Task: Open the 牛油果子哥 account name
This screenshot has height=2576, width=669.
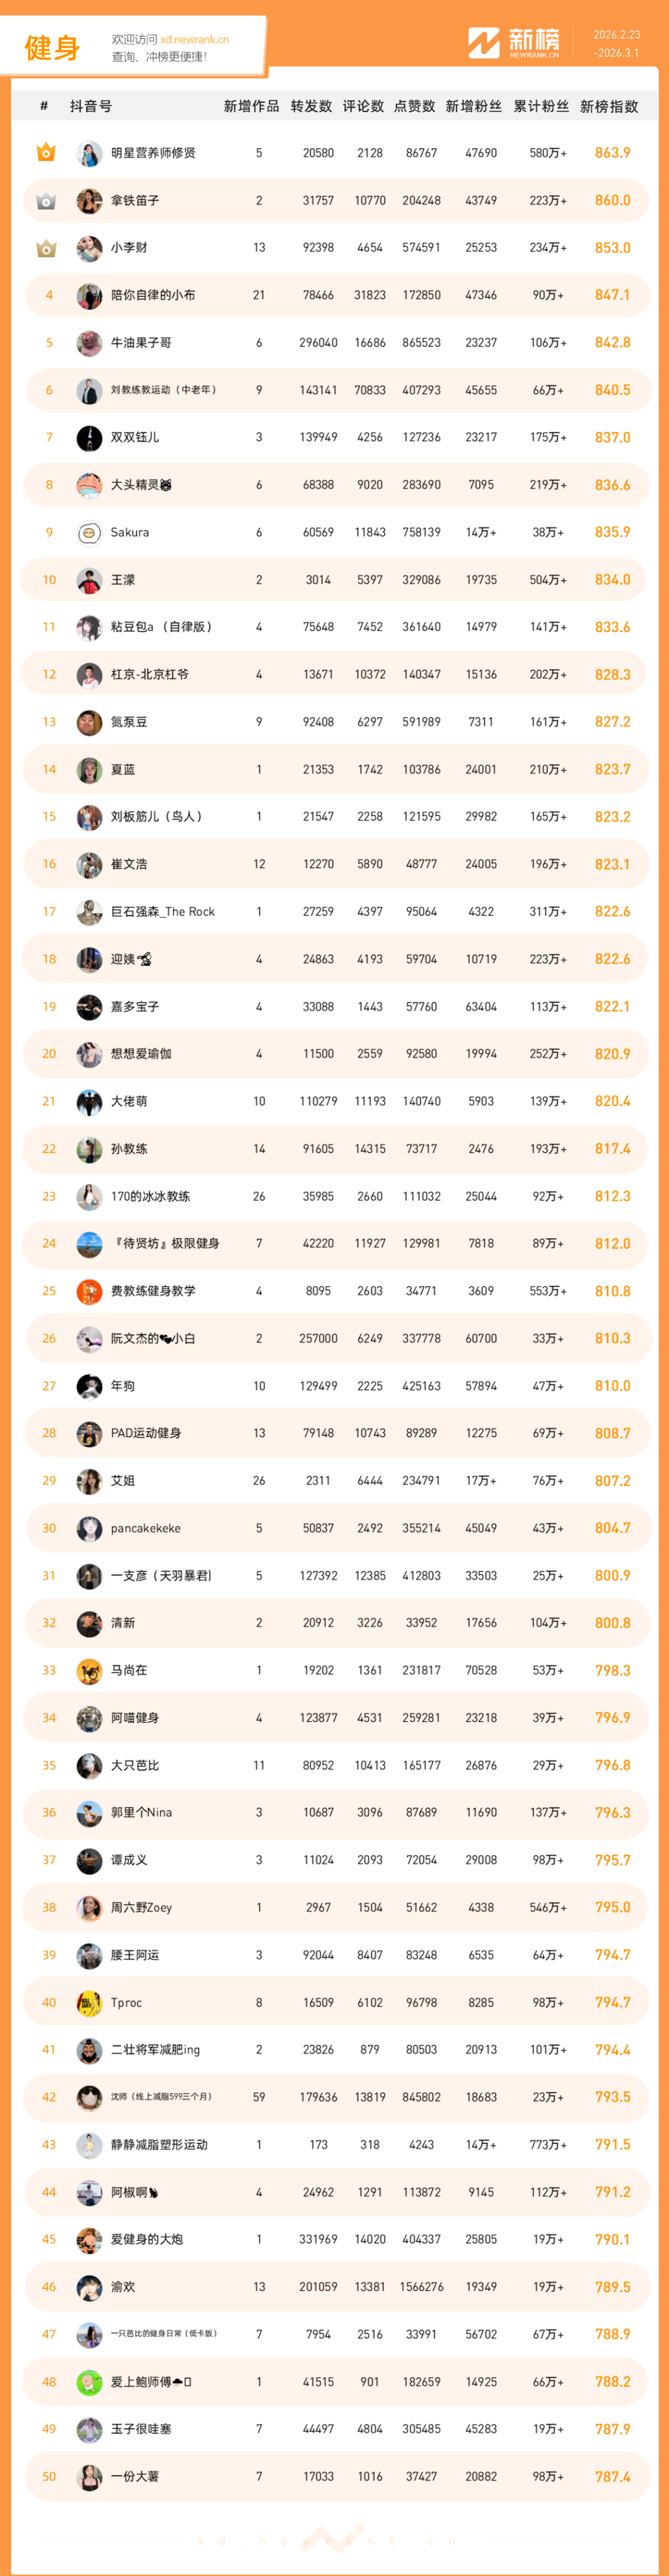Action: 141,343
